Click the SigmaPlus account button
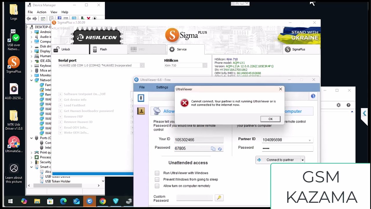This screenshot has height=209, width=371. tap(301, 49)
